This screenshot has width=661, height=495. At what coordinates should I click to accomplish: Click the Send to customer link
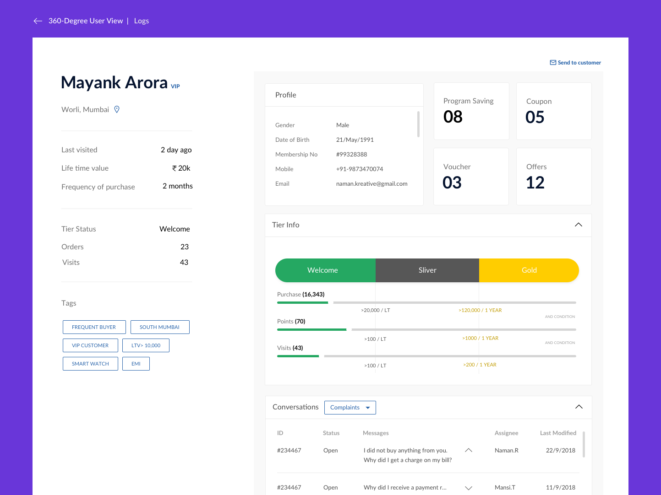579,63
